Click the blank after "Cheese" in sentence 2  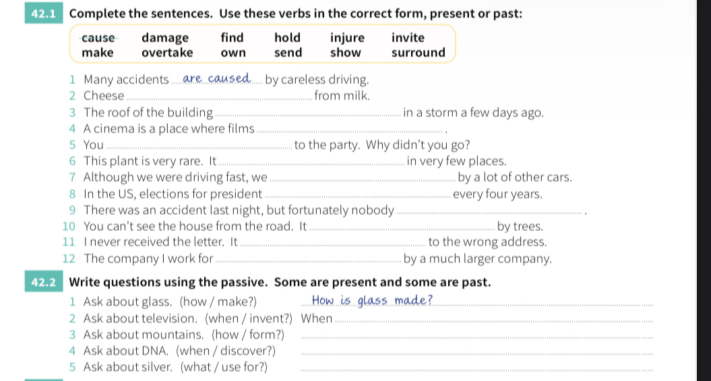(x=219, y=96)
